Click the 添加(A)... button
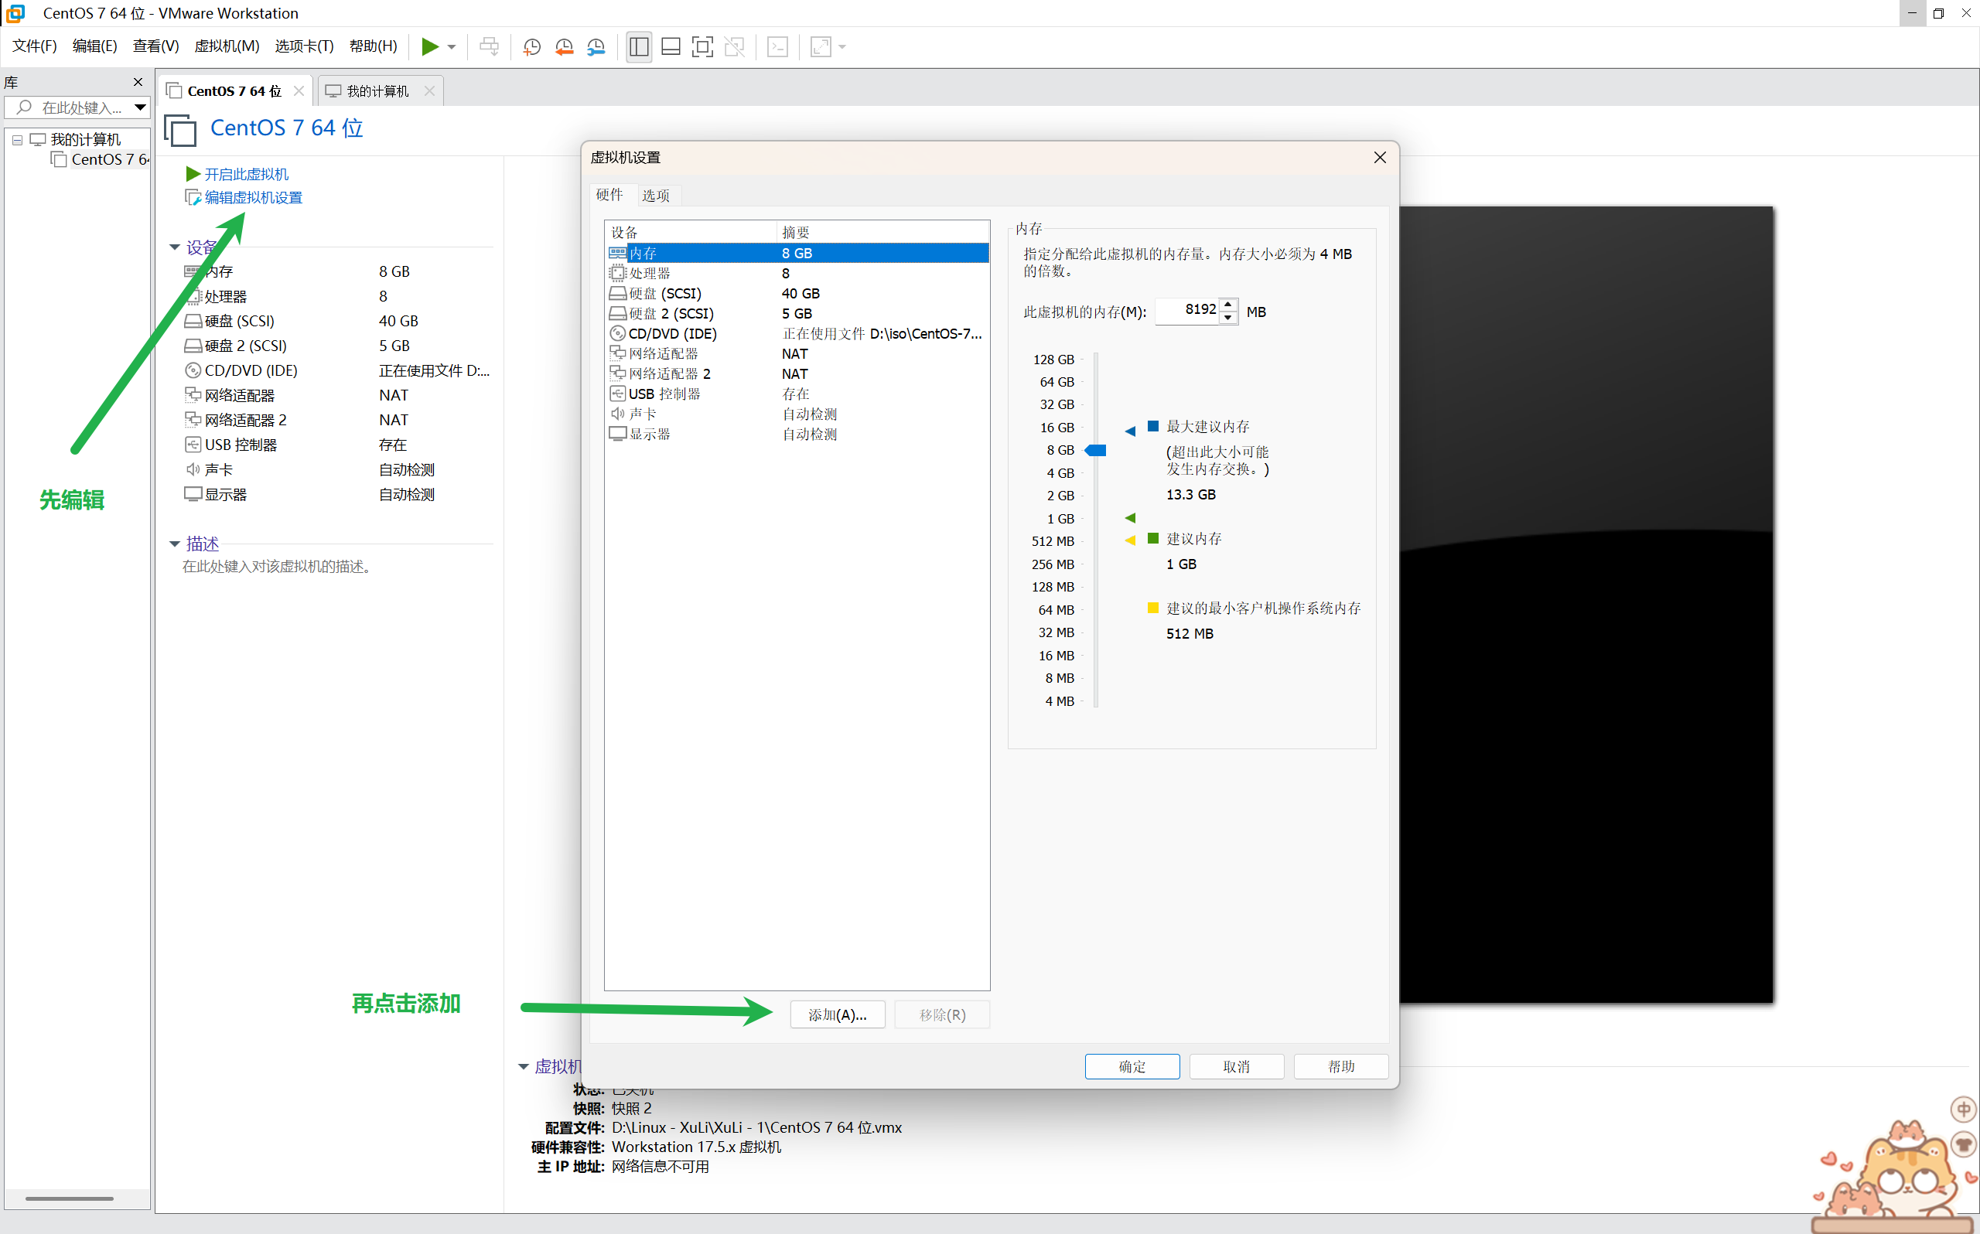Screen dimensions: 1980x1234 click(x=837, y=1014)
